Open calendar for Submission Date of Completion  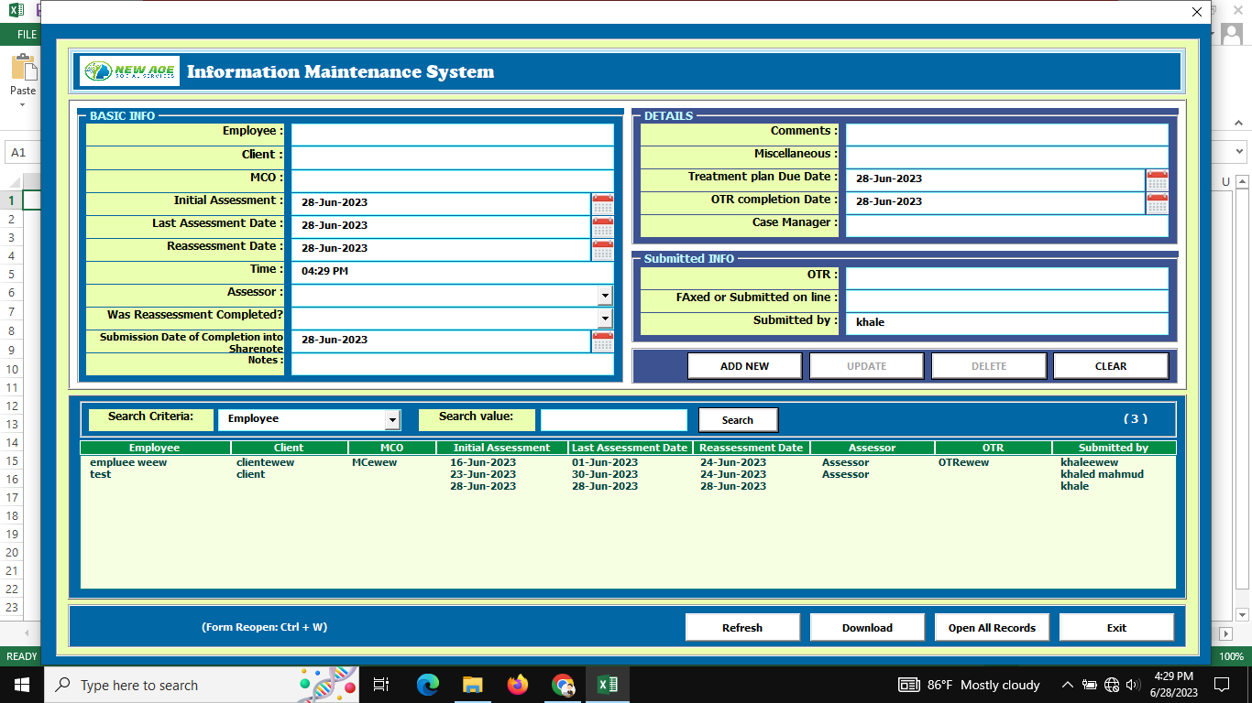click(x=602, y=341)
